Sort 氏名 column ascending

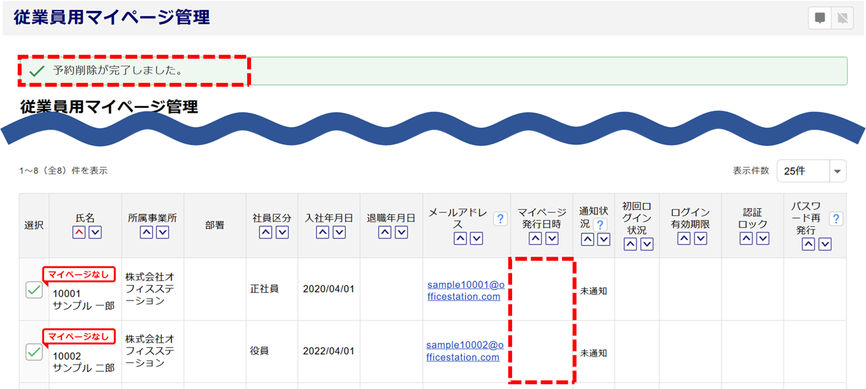[79, 232]
